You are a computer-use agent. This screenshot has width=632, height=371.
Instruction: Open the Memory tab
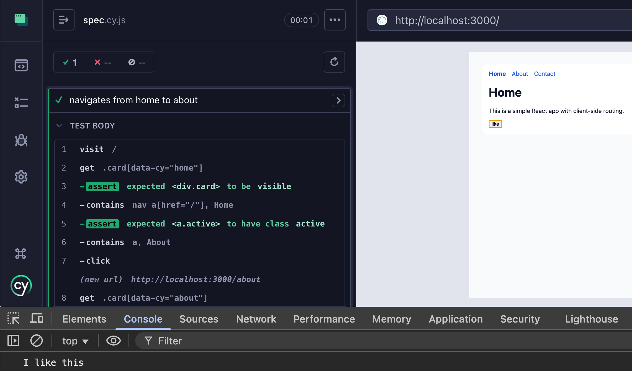coord(392,319)
